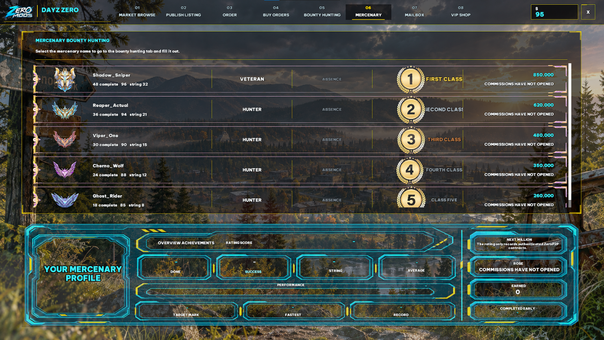Click the number 2 gold medal badge
The image size is (604, 340).
coord(411,109)
